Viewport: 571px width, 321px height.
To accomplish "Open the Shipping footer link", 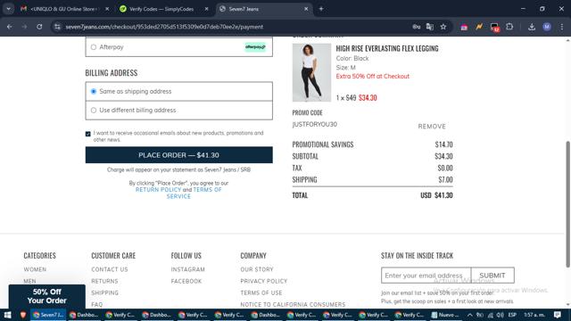I will pos(105,292).
